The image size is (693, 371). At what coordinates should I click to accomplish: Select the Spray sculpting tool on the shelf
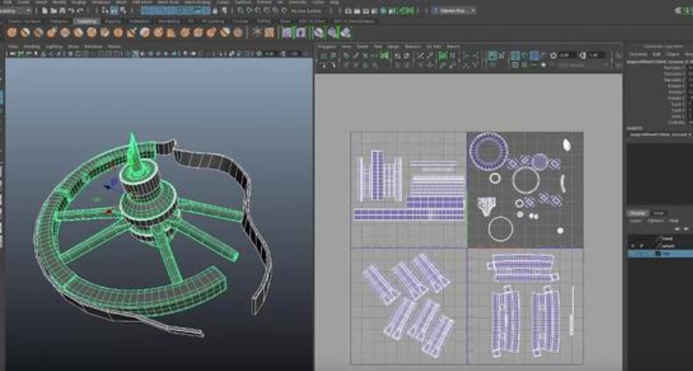(105, 32)
